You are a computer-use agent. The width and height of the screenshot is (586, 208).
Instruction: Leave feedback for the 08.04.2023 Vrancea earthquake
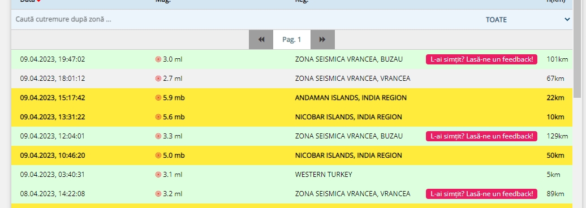coord(481,194)
